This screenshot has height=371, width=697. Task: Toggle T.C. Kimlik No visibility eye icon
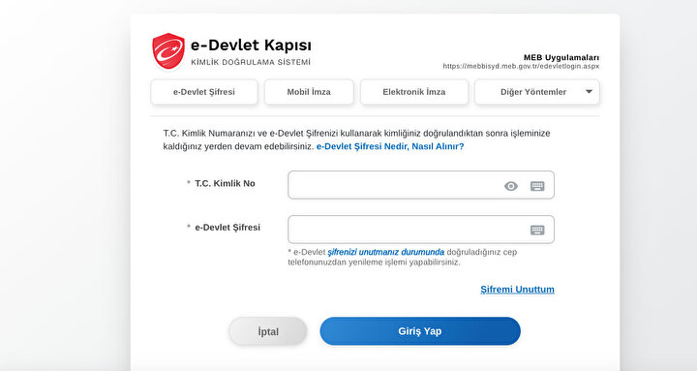[511, 186]
